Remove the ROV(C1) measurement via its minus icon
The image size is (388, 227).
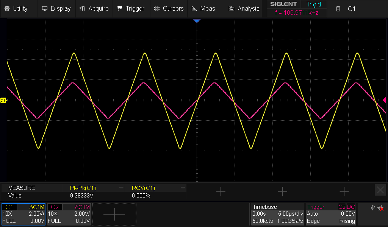click(x=183, y=188)
